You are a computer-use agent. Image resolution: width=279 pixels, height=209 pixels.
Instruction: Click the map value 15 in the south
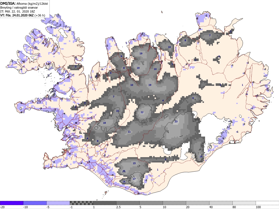134,163
